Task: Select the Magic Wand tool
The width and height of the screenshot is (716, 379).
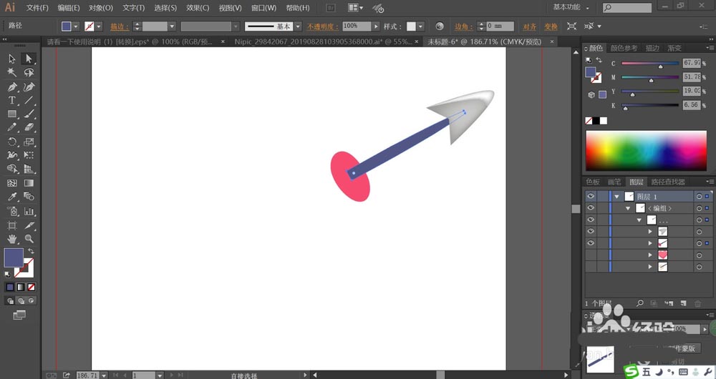Action: pos(12,72)
